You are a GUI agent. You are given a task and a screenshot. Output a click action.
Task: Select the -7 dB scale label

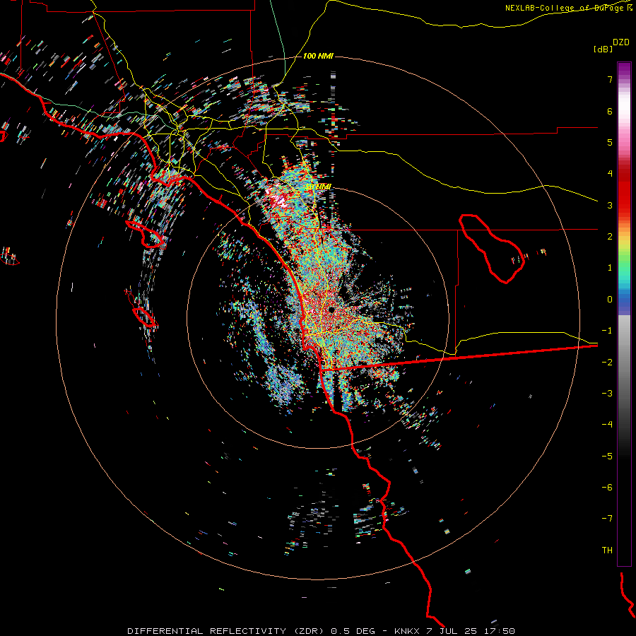tap(607, 519)
